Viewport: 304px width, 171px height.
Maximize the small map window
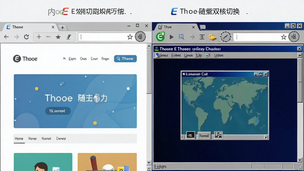coord(261,74)
